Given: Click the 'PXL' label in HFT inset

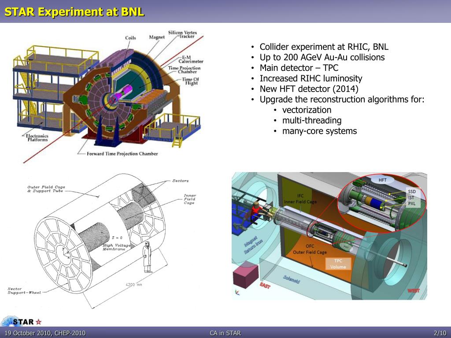Looking at the screenshot, I should click(412, 203).
